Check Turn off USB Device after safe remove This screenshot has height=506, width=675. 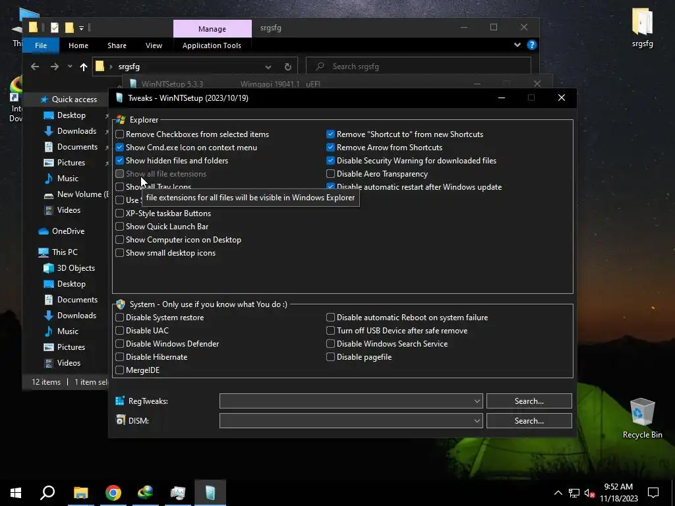tap(330, 331)
